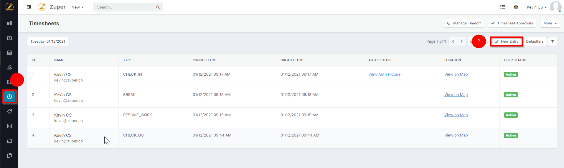The width and height of the screenshot is (564, 168).
Task: Click the New Entry button
Action: (507, 41)
